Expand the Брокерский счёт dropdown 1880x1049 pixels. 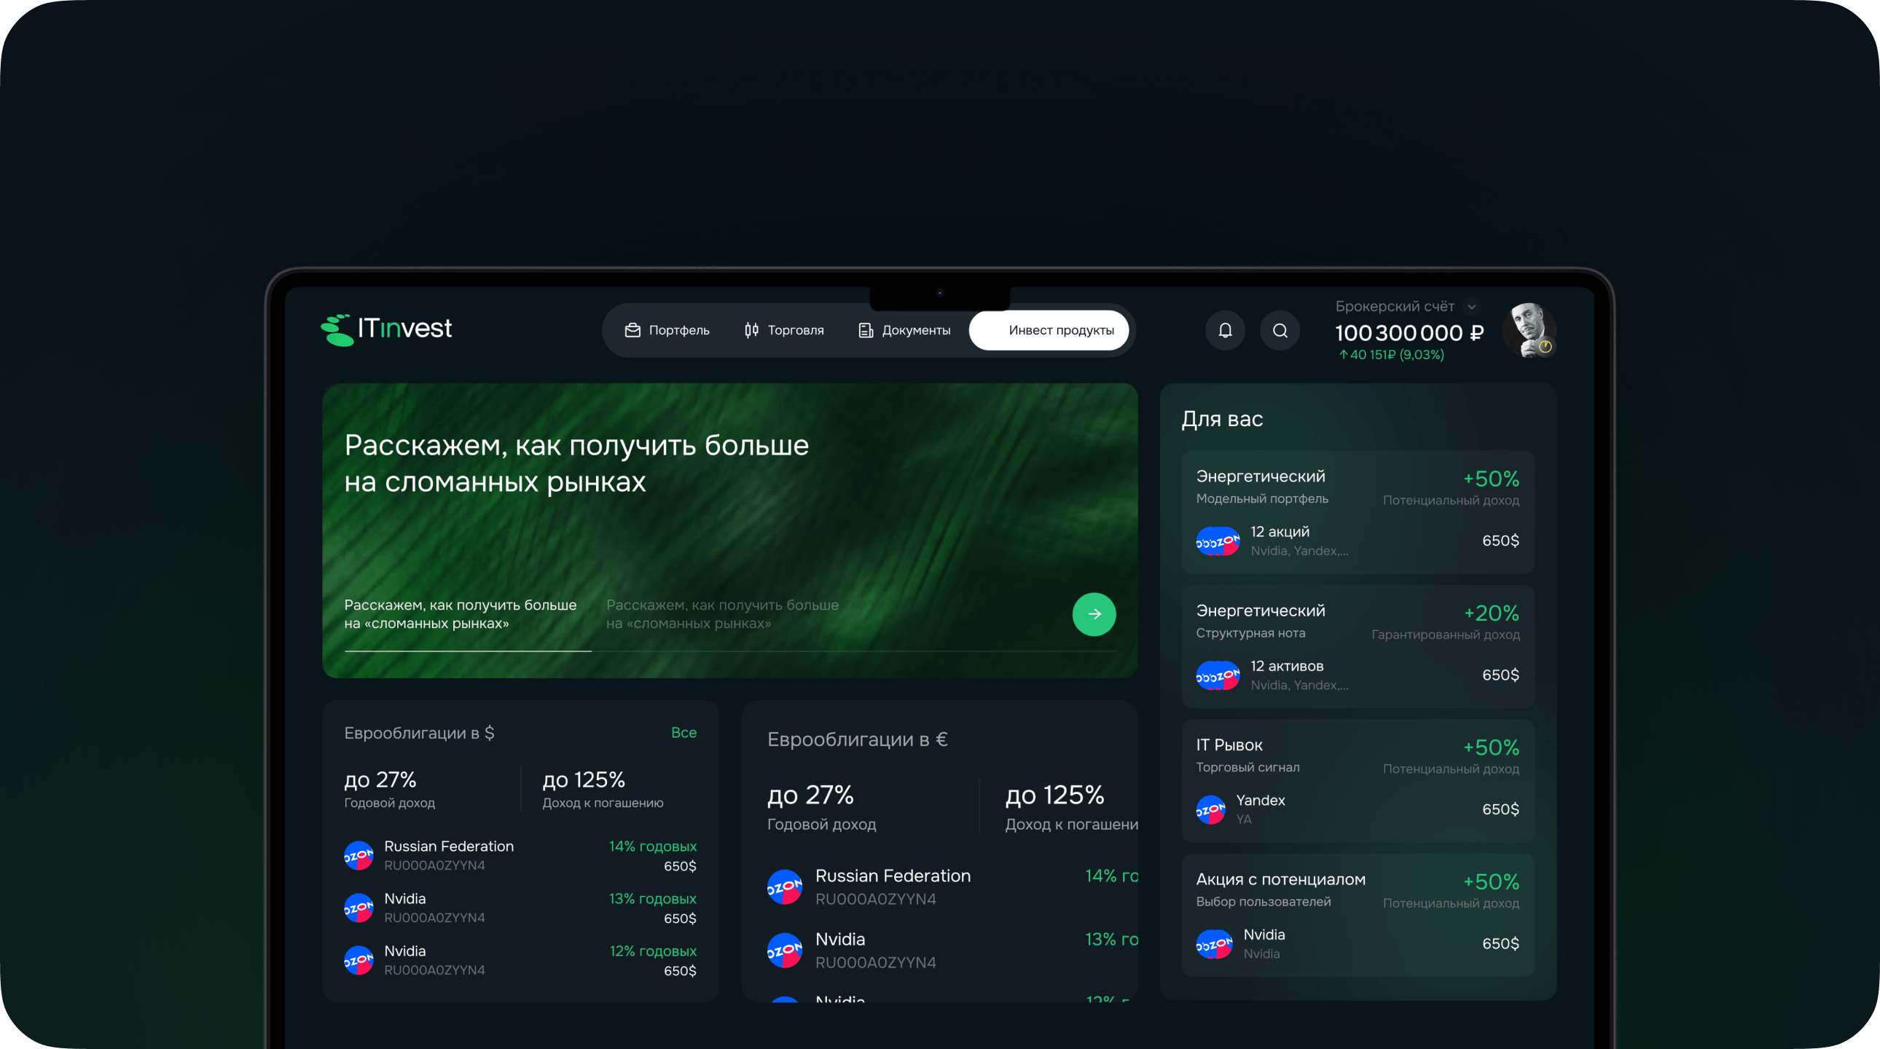pyautogui.click(x=1472, y=307)
